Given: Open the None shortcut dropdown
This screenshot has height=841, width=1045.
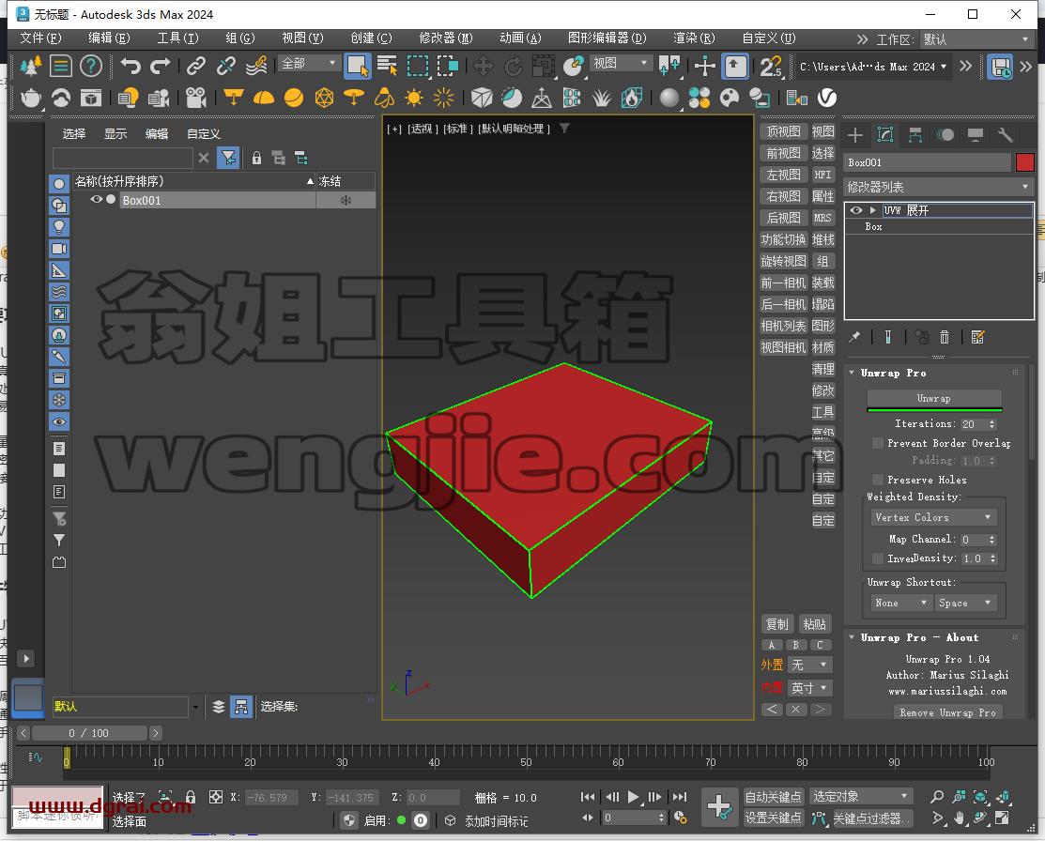Looking at the screenshot, I should (x=901, y=603).
